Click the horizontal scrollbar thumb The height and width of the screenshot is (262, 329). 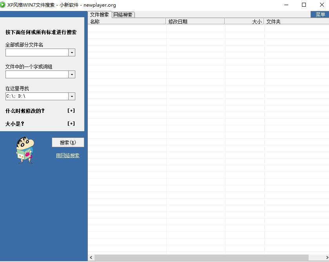pyautogui.click(x=202, y=257)
